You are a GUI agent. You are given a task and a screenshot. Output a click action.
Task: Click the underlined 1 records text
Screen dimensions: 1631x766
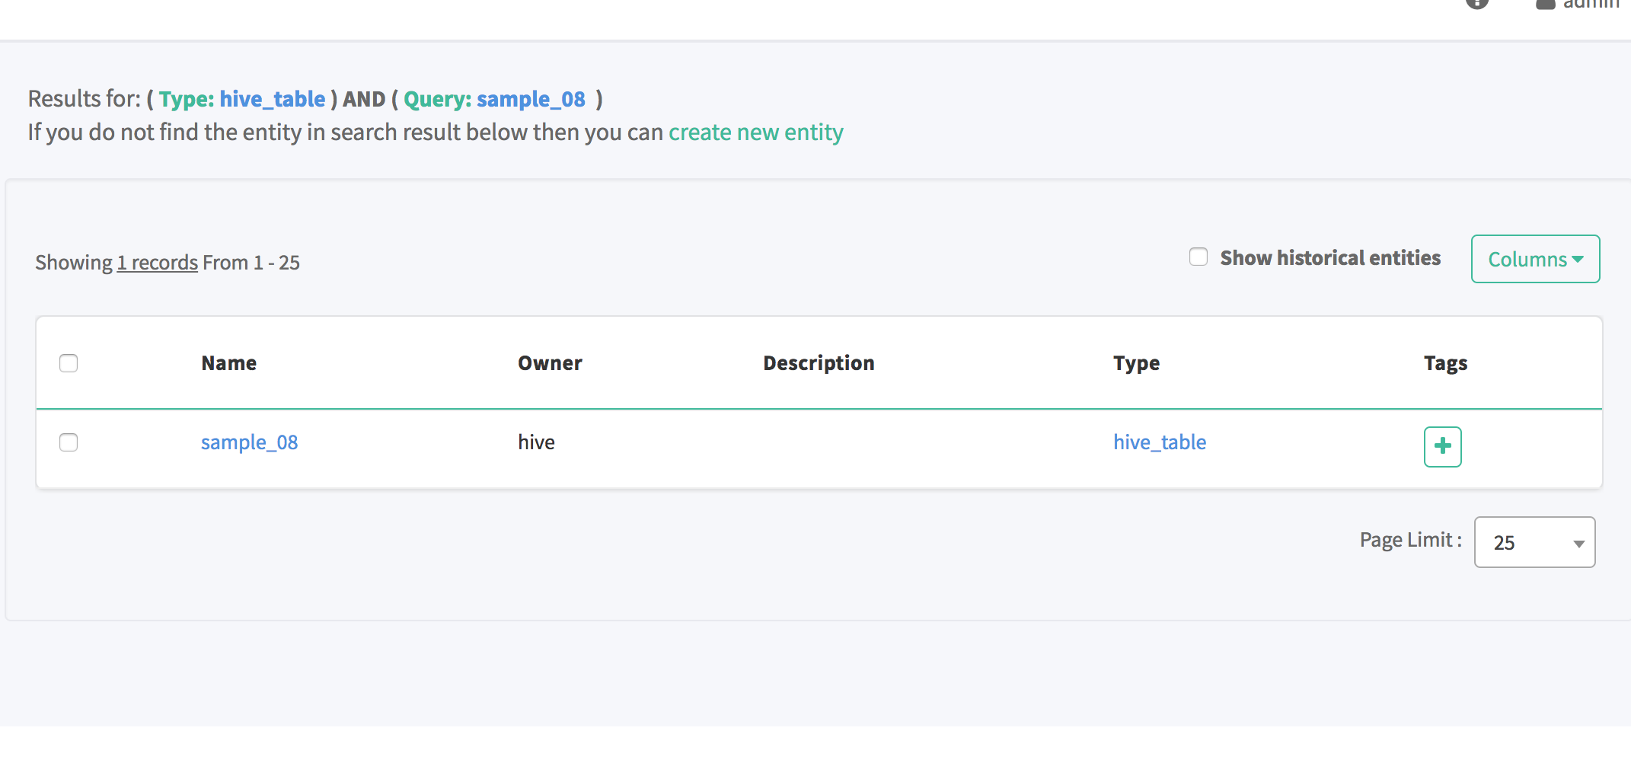[x=157, y=263]
